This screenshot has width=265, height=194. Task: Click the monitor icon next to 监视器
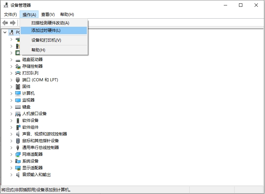(x=18, y=100)
